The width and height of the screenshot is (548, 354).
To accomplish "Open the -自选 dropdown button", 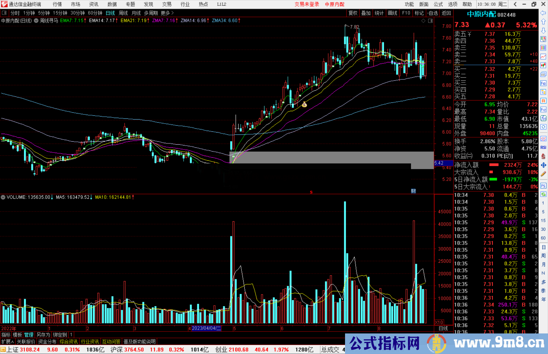I will [432, 13].
